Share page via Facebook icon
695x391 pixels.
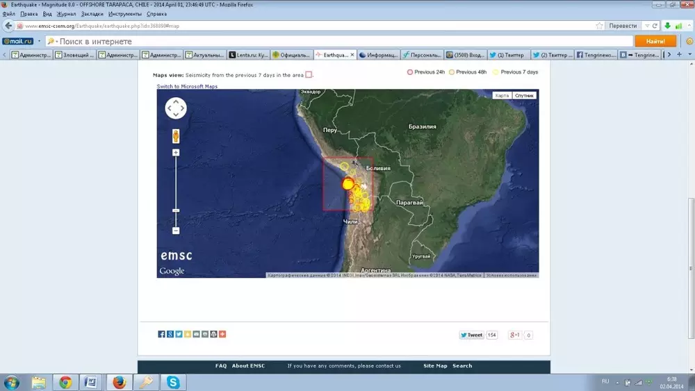[162, 334]
